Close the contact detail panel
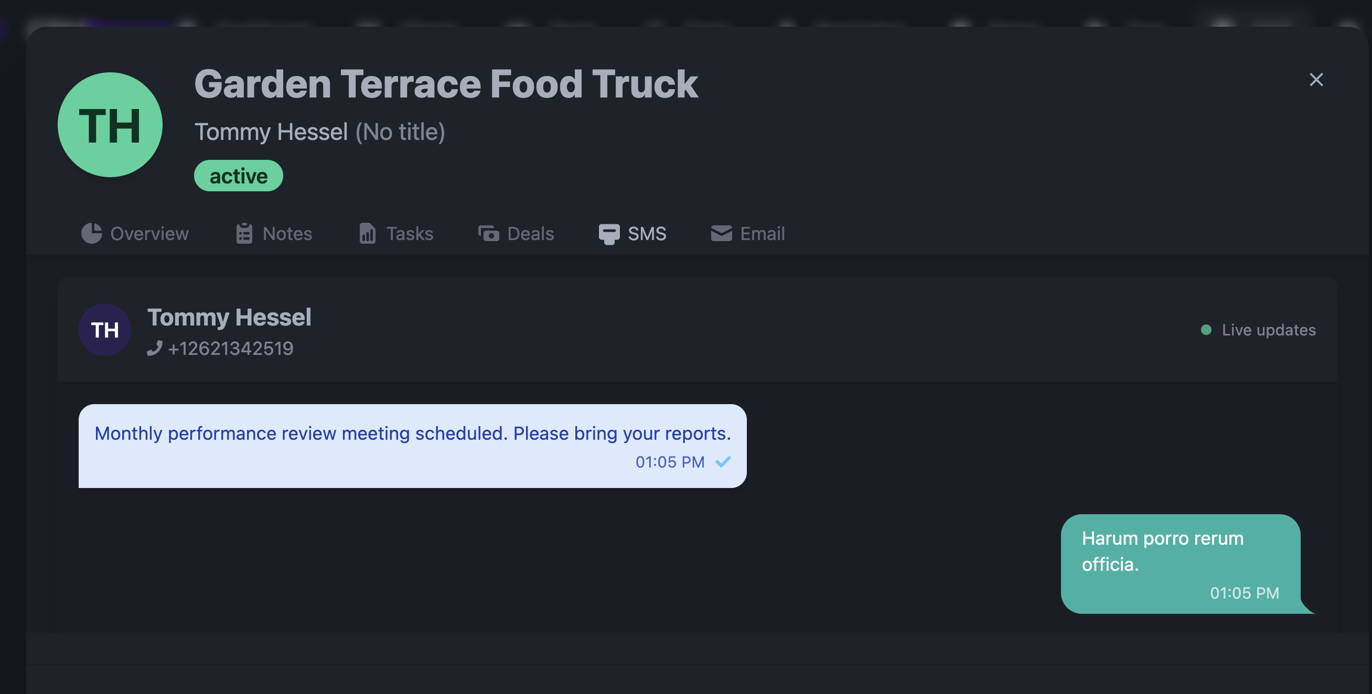Screen dimensions: 1372x694 pos(1316,80)
